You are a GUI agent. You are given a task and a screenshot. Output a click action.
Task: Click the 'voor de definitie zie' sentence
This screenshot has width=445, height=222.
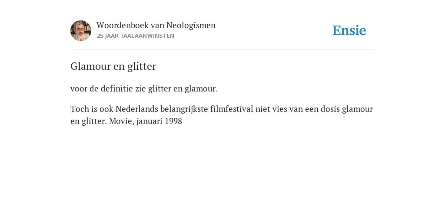(x=144, y=88)
